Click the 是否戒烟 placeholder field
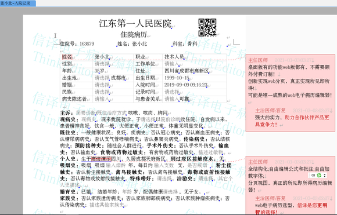Viewport: 337px width, 215px height. (198, 166)
